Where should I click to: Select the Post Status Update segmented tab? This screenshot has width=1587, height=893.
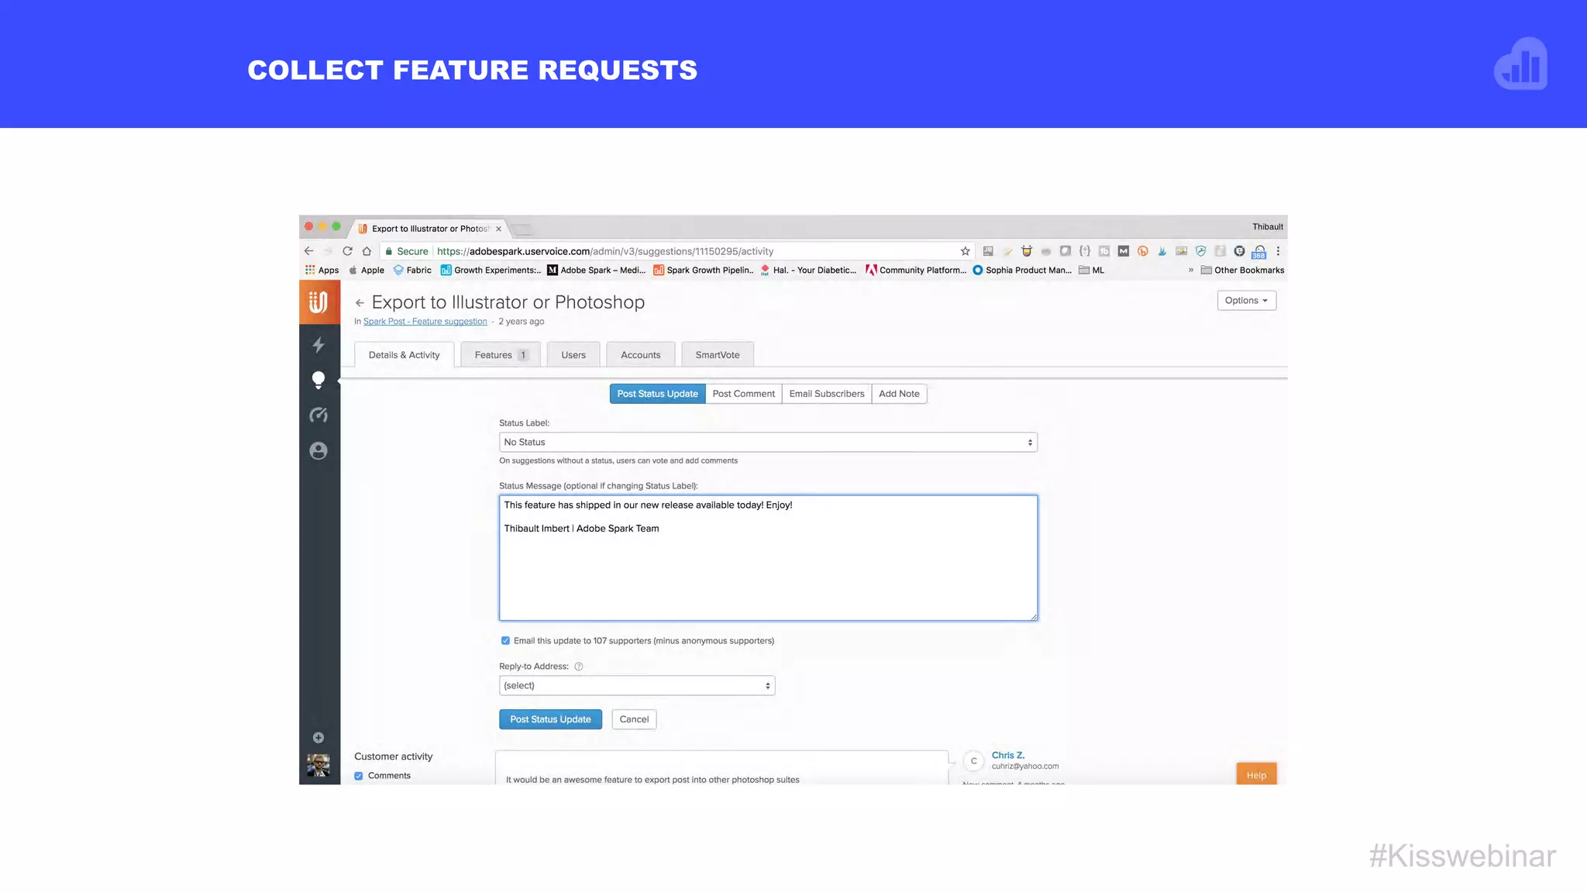click(x=658, y=394)
